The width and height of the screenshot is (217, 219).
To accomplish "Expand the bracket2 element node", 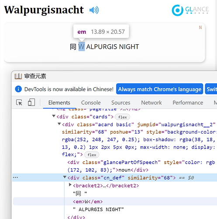I will point(70,185).
